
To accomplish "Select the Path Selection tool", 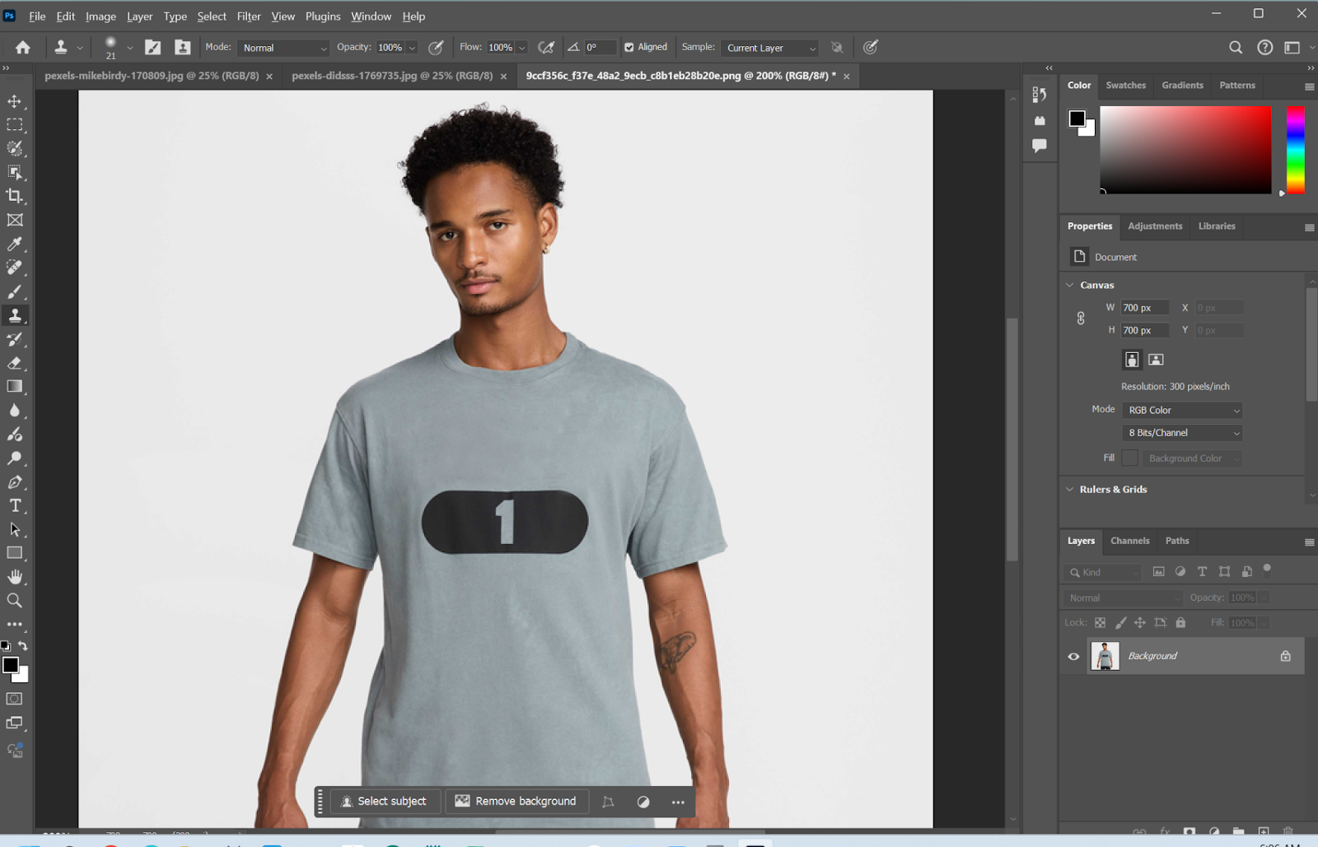I will pyautogui.click(x=15, y=529).
